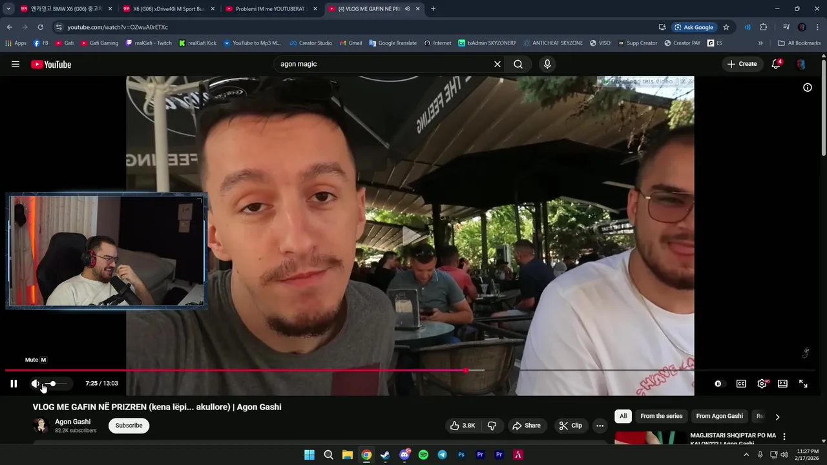
Task: Search with your voice microphone
Action: [x=547, y=64]
